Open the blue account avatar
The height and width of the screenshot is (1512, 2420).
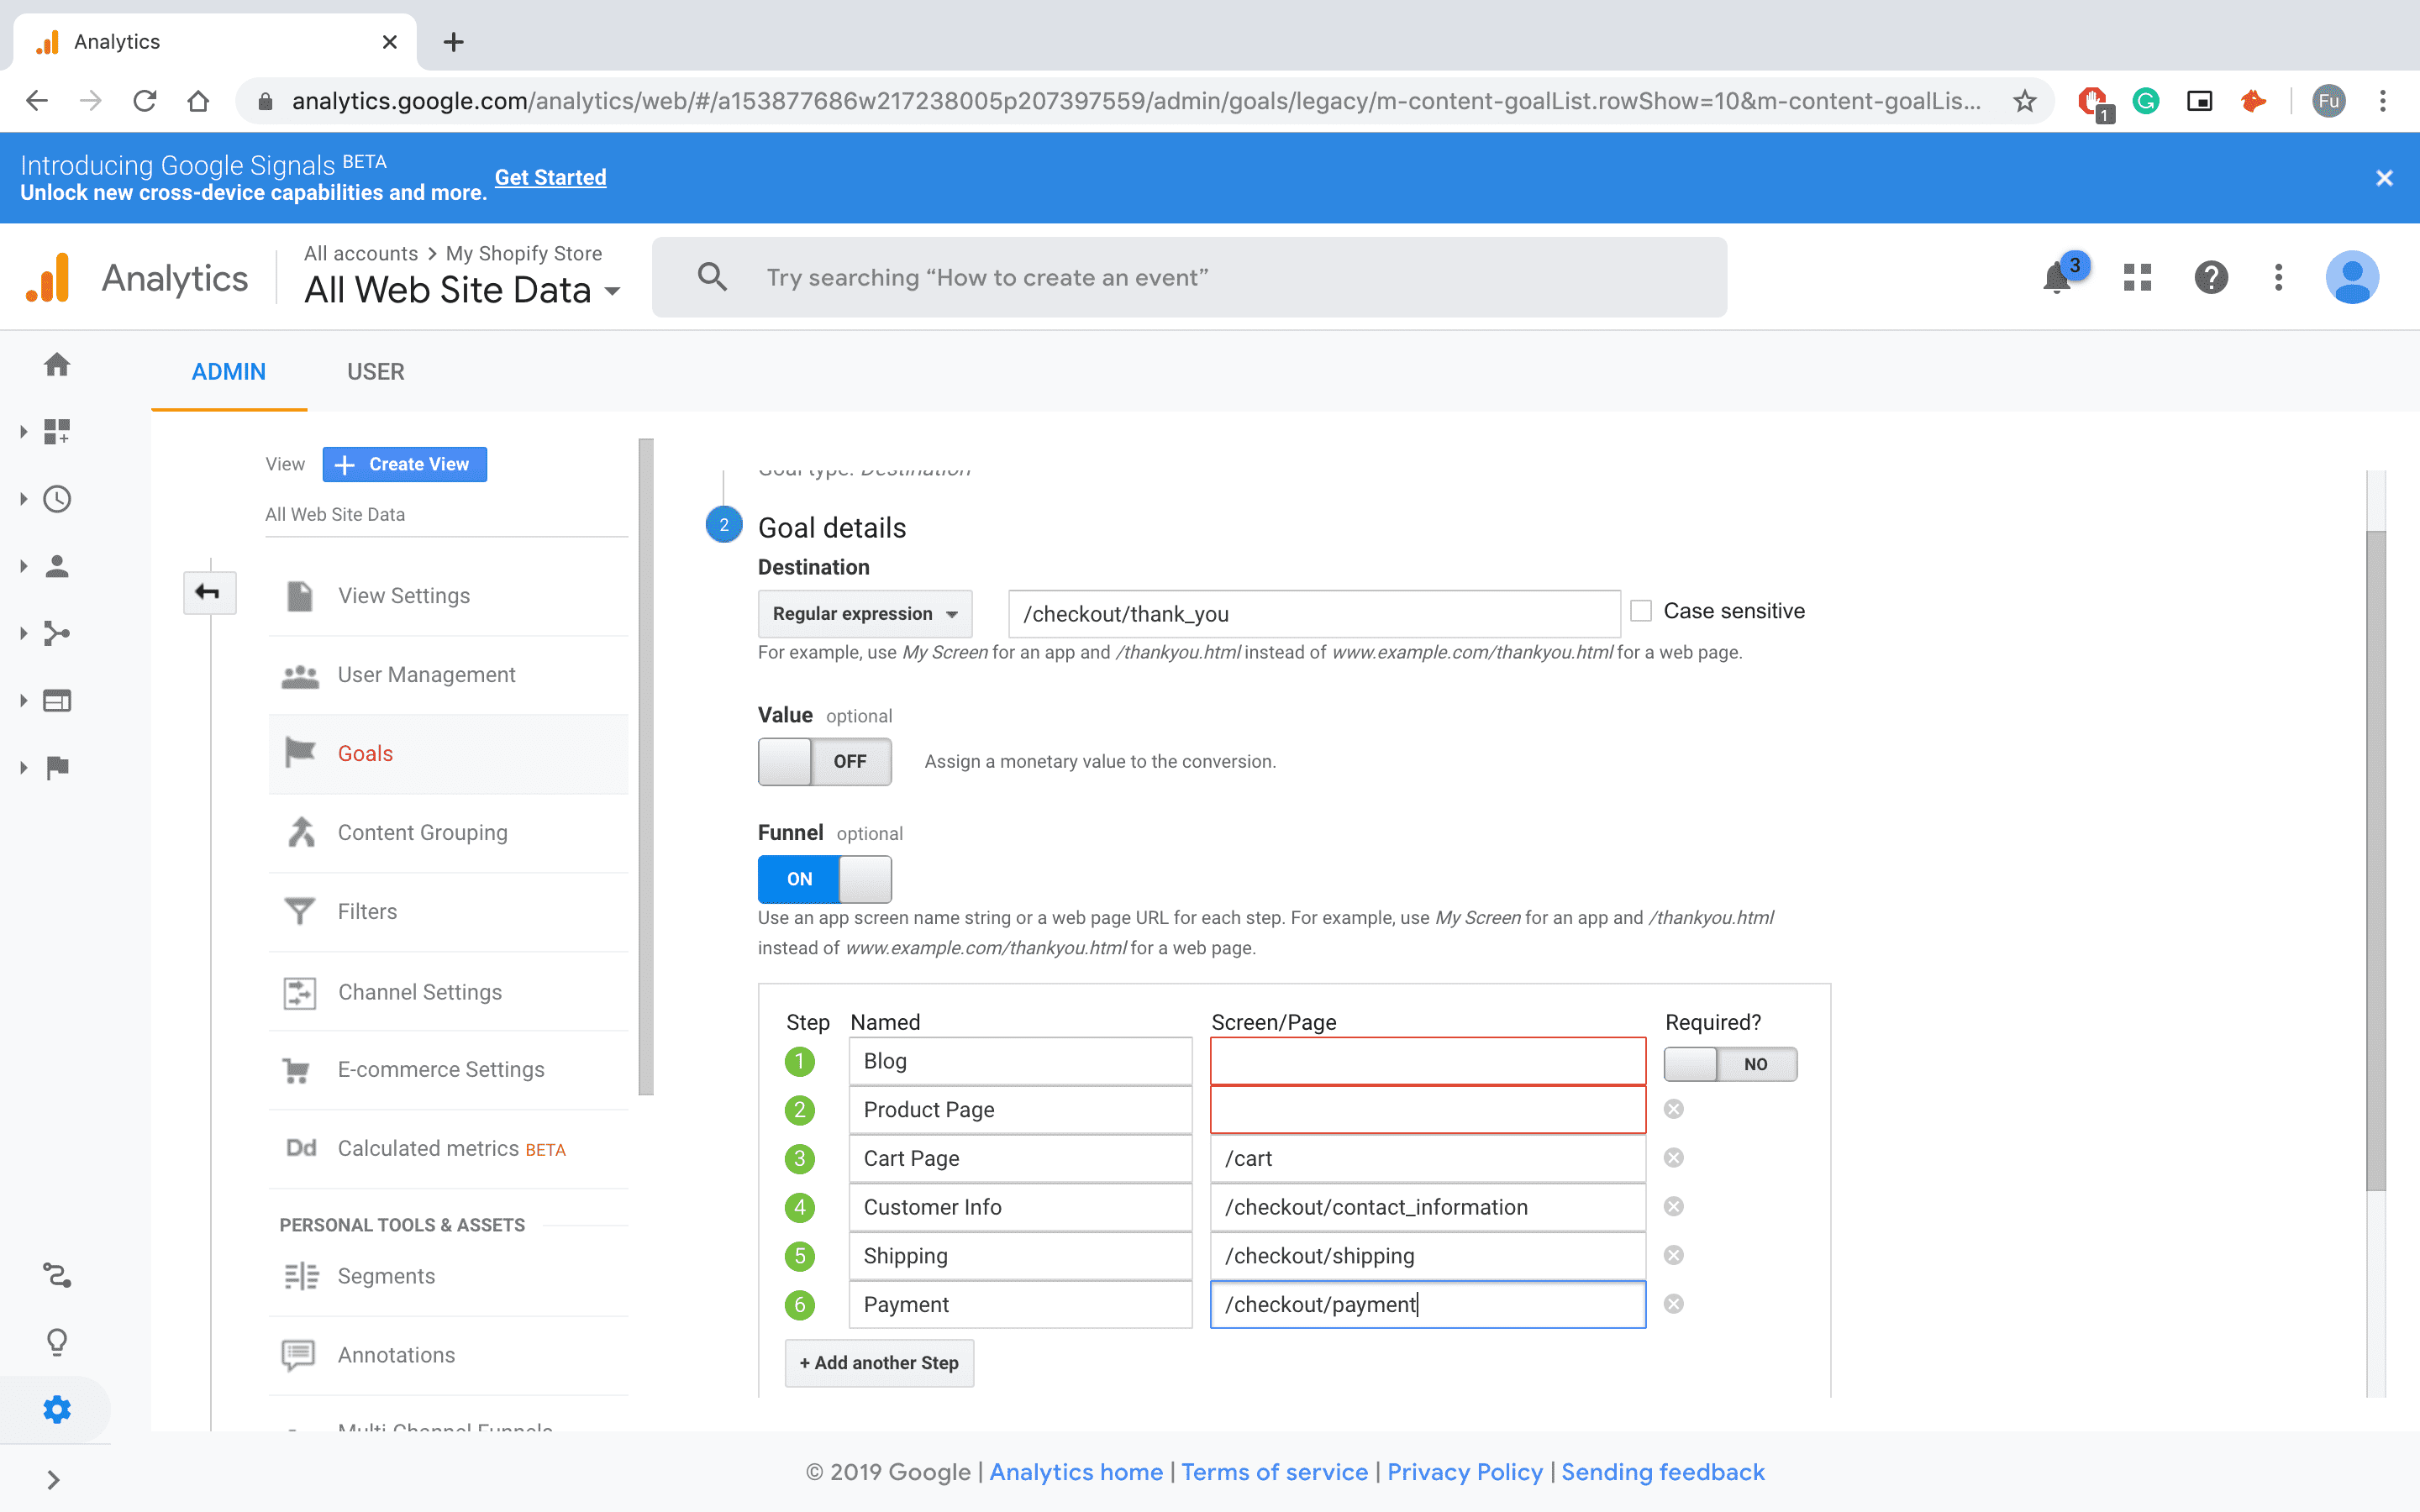pyautogui.click(x=2352, y=277)
